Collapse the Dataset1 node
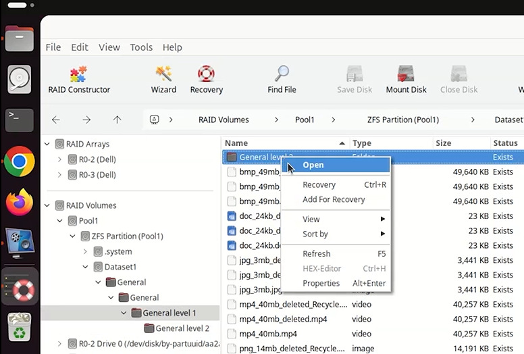The width and height of the screenshot is (524, 354). click(85, 267)
